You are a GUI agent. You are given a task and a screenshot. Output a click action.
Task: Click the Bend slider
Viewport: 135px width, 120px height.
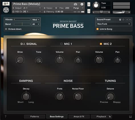click(x=22, y=24)
